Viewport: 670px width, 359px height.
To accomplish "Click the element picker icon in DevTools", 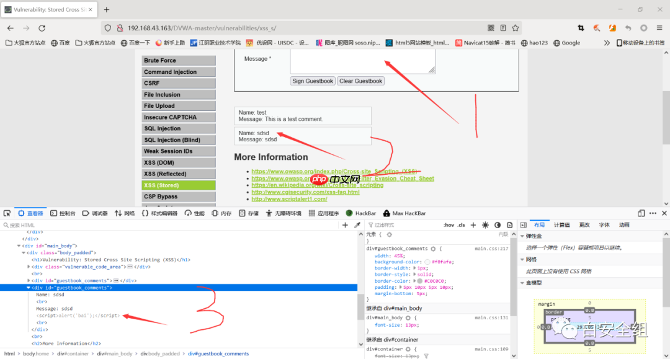I will (x=7, y=213).
